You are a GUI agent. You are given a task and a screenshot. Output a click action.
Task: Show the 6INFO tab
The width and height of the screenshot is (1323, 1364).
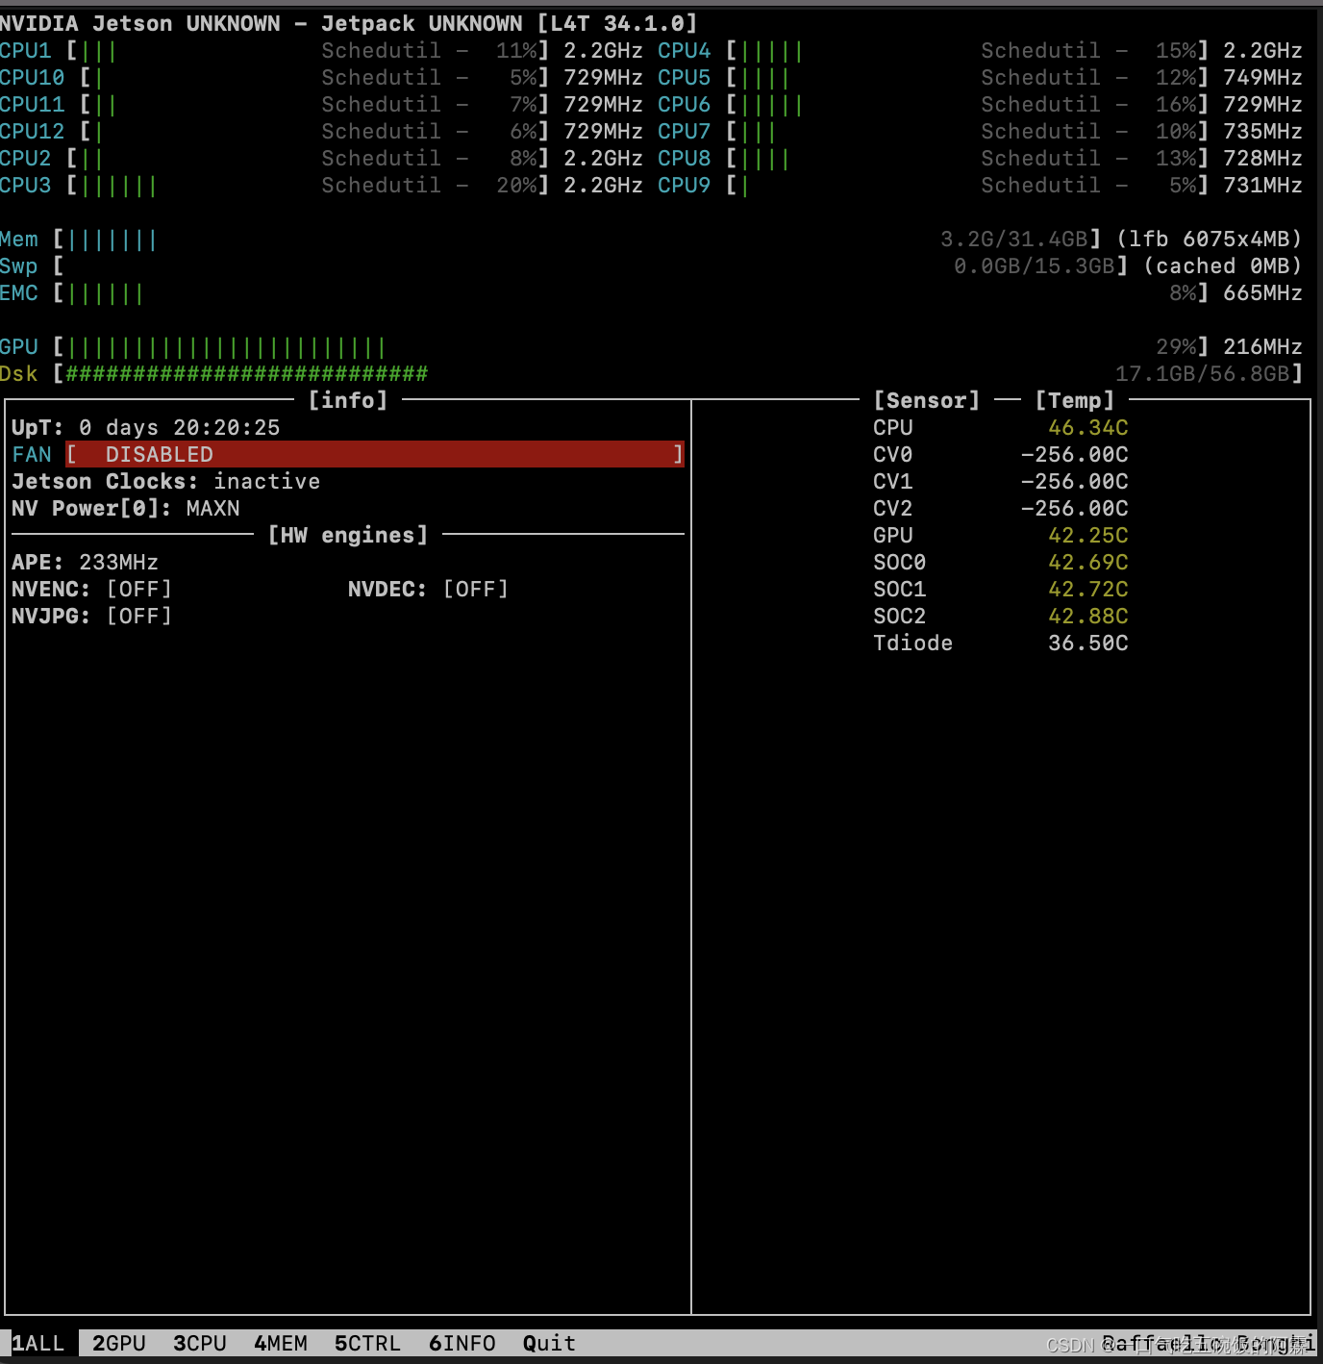pos(462,1343)
